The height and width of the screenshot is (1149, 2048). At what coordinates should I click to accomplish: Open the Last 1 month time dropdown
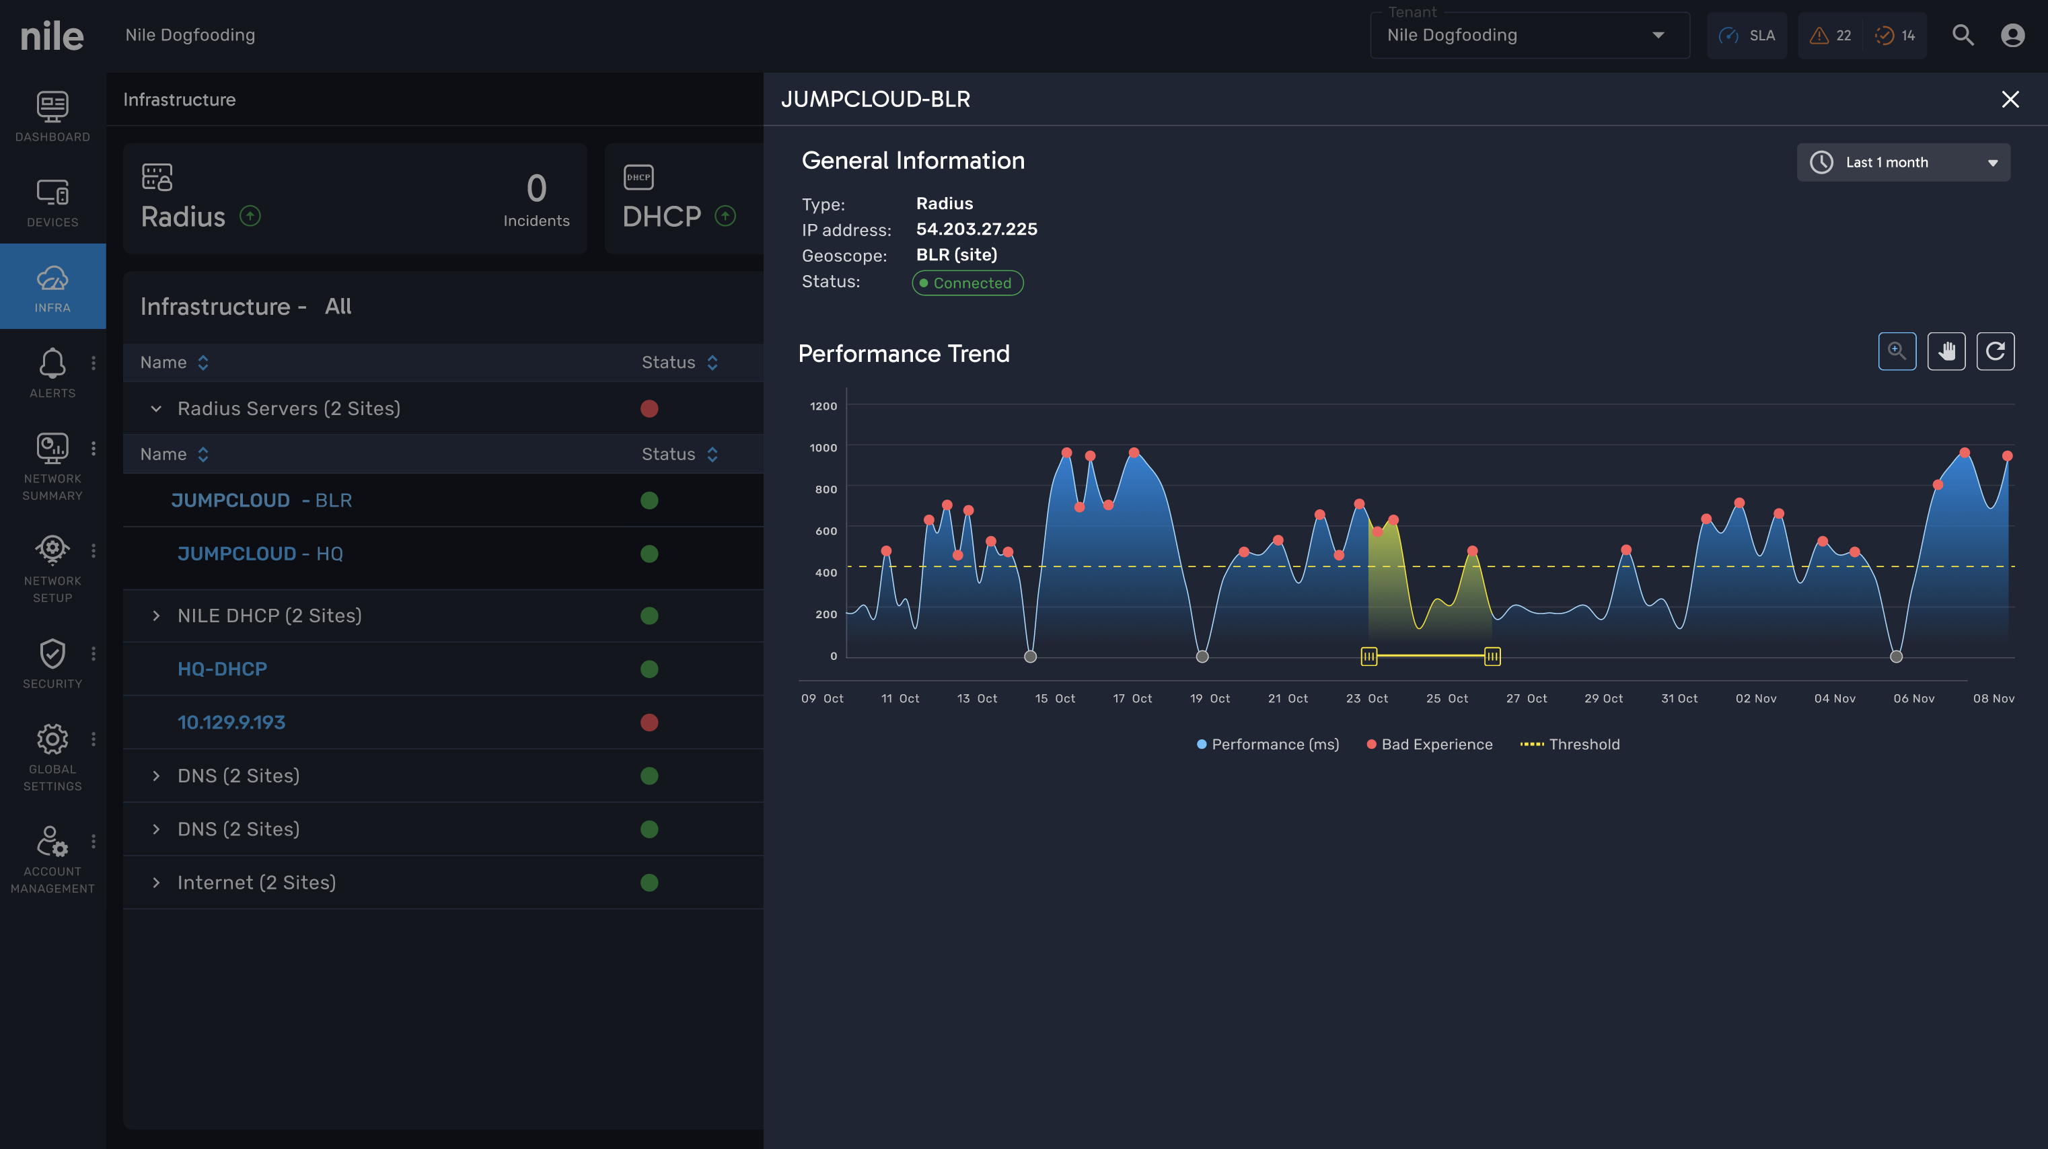tap(1903, 162)
